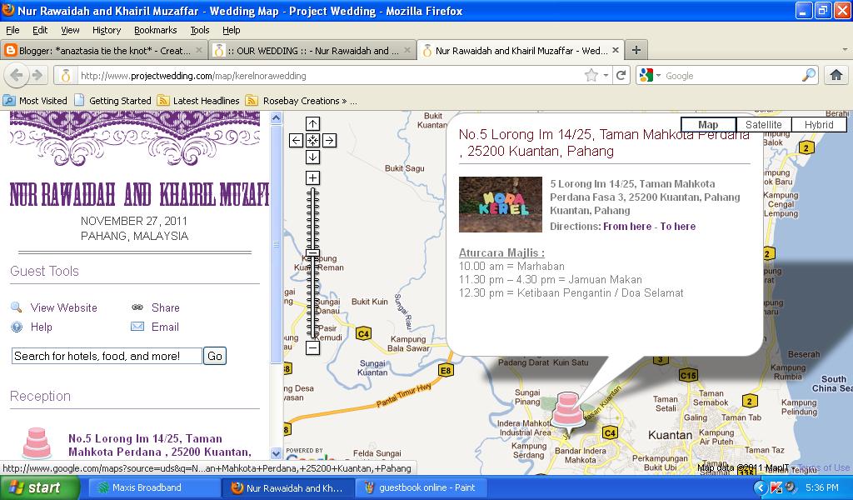853x500 pixels.
Task: Open the browser Home page
Action: (x=836, y=74)
